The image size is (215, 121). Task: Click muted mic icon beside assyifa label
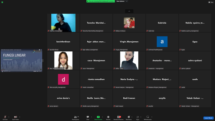[x=147, y=106]
